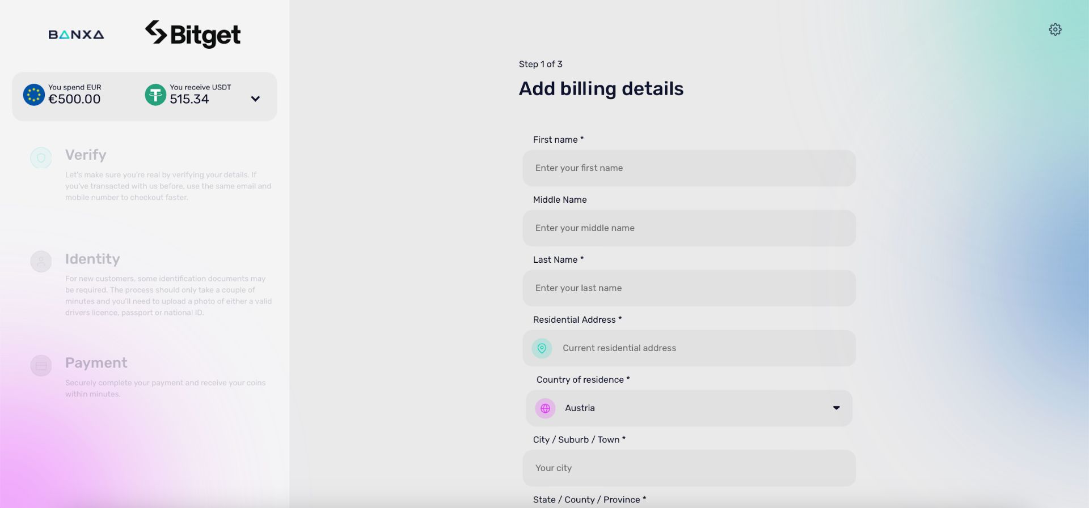Select the Identity step heading

(x=92, y=259)
